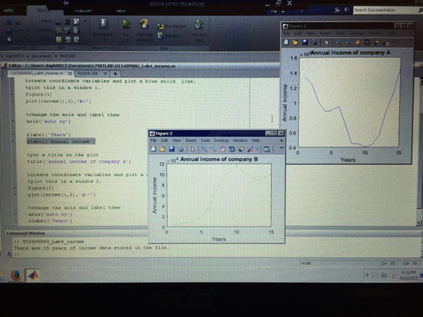
Task: Click the Run Section button
Action: pyautogui.click(x=172, y=26)
